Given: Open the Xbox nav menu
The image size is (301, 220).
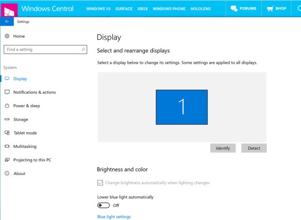Looking at the screenshot, I should [x=143, y=9].
